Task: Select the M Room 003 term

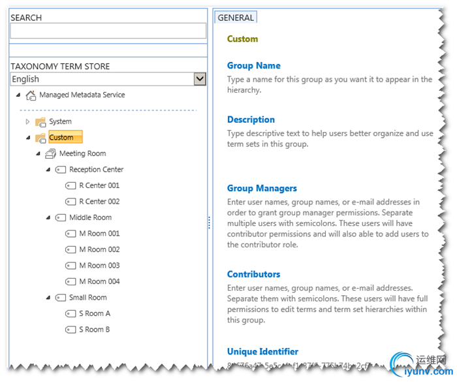Action: coord(99,266)
